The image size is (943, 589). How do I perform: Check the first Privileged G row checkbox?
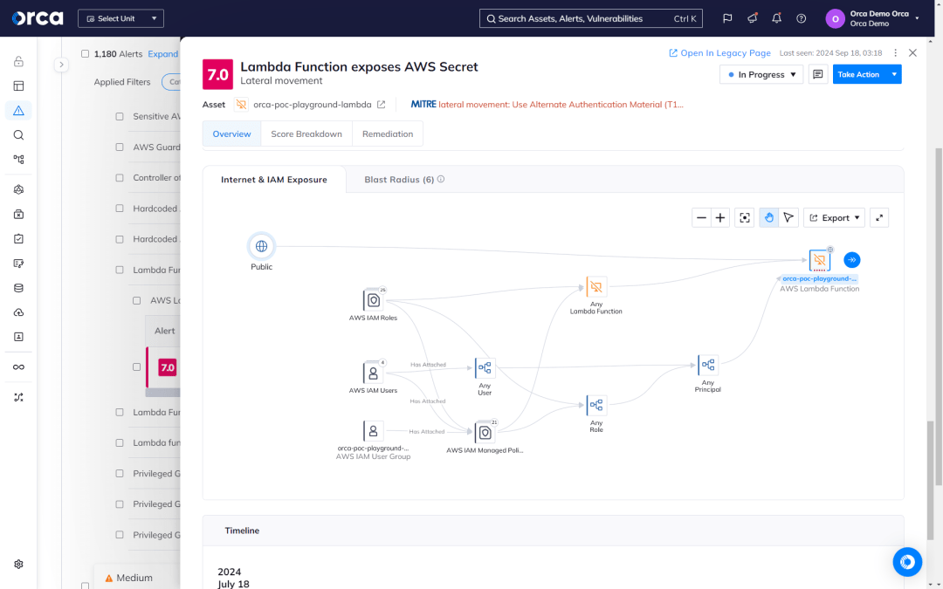[120, 474]
